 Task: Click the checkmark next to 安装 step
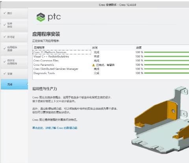coord(5,74)
